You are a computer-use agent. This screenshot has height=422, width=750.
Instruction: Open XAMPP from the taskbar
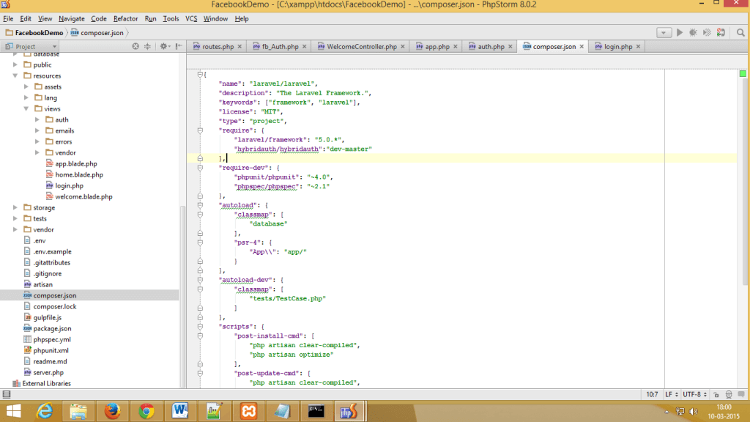point(248,411)
